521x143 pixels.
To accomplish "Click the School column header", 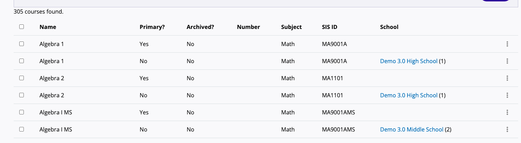I will pyautogui.click(x=389, y=27).
